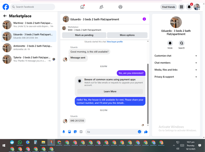Image resolution: width=205 pixels, height=152 pixels.
Task: Attach a file with the photo icon
Action: coord(69,132)
